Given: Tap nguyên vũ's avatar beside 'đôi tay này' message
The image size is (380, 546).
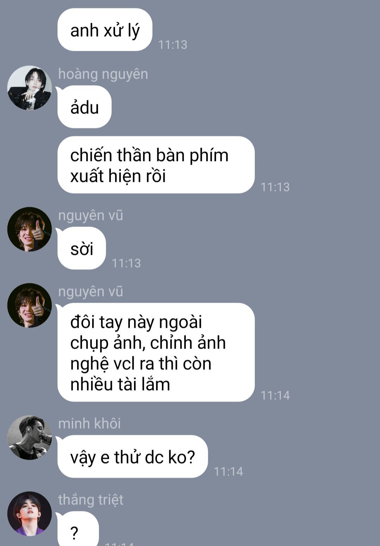Looking at the screenshot, I should [x=30, y=305].
